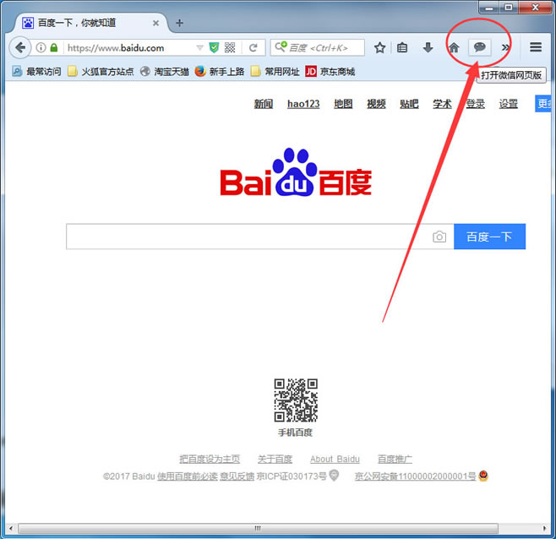556x539 pixels.
Task: Open a new tab with the plus button
Action: 180,23
